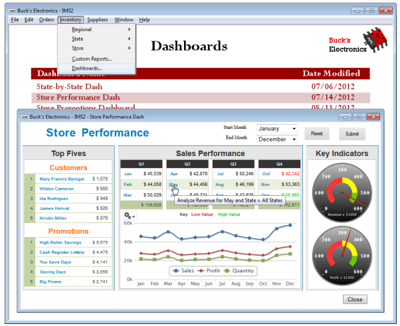Click the Mar month link
Image resolution: width=400 pixels, height=326 pixels.
[x=128, y=195]
